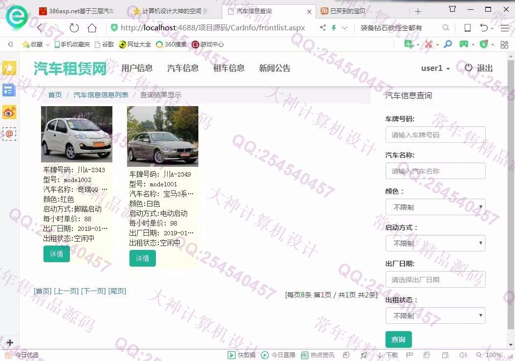Expand the address bar dropdown chevron
The height and width of the screenshot is (361, 515).
(344, 28)
